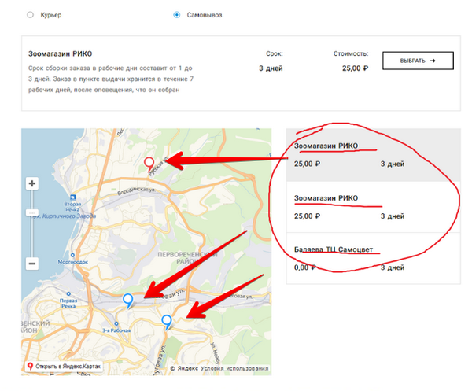The image size is (472, 391).
Task: Click the blue map pin on Снеговая ул.
Action: click(x=128, y=301)
